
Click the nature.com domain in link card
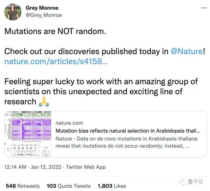[69, 123]
